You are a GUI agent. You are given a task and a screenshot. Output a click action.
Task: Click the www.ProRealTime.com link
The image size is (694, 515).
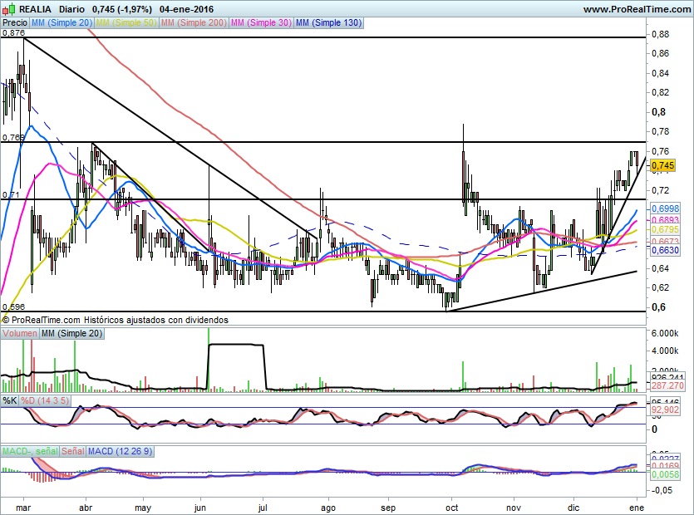[637, 8]
